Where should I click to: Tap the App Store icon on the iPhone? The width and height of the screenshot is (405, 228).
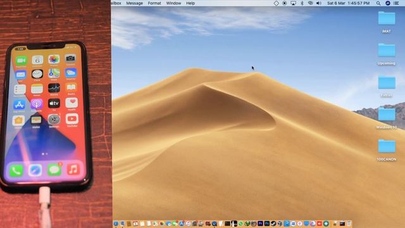[20, 105]
